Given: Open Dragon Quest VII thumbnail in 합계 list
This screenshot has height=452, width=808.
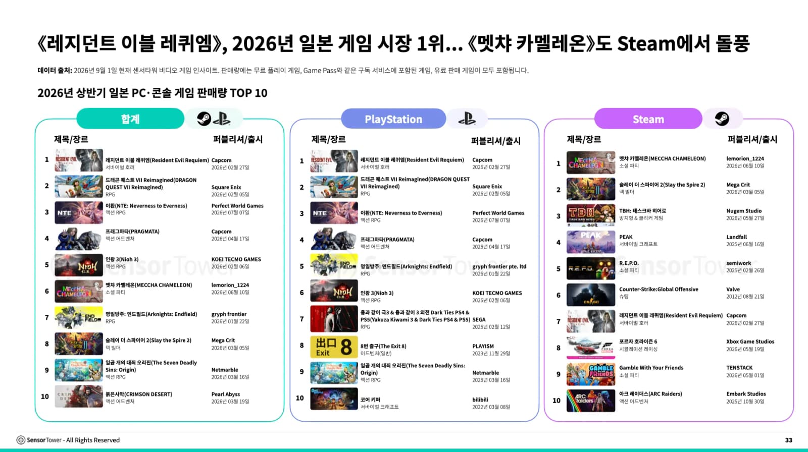Looking at the screenshot, I should (x=79, y=187).
